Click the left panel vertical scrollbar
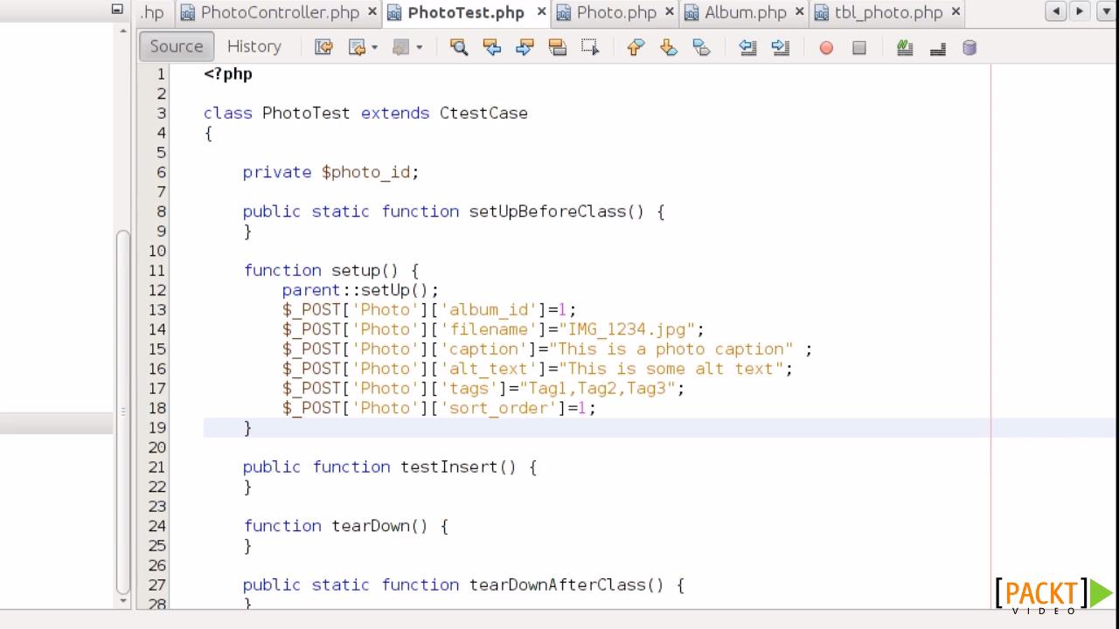The image size is (1119, 629). coord(122,411)
